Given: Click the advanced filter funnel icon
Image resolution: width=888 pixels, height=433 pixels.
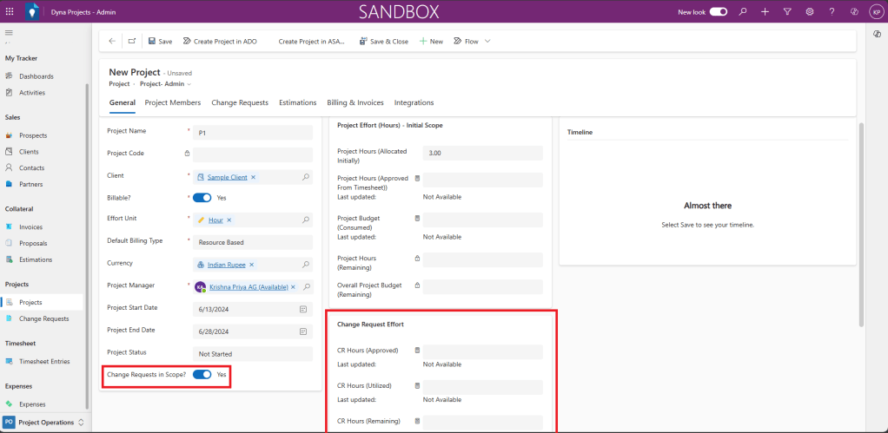Looking at the screenshot, I should click(x=787, y=12).
